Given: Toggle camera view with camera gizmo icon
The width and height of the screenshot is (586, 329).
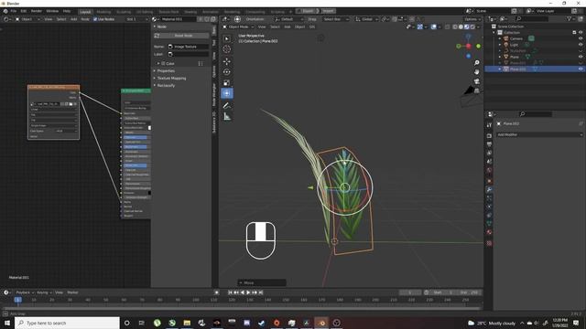Looking at the screenshot, I should [476, 81].
